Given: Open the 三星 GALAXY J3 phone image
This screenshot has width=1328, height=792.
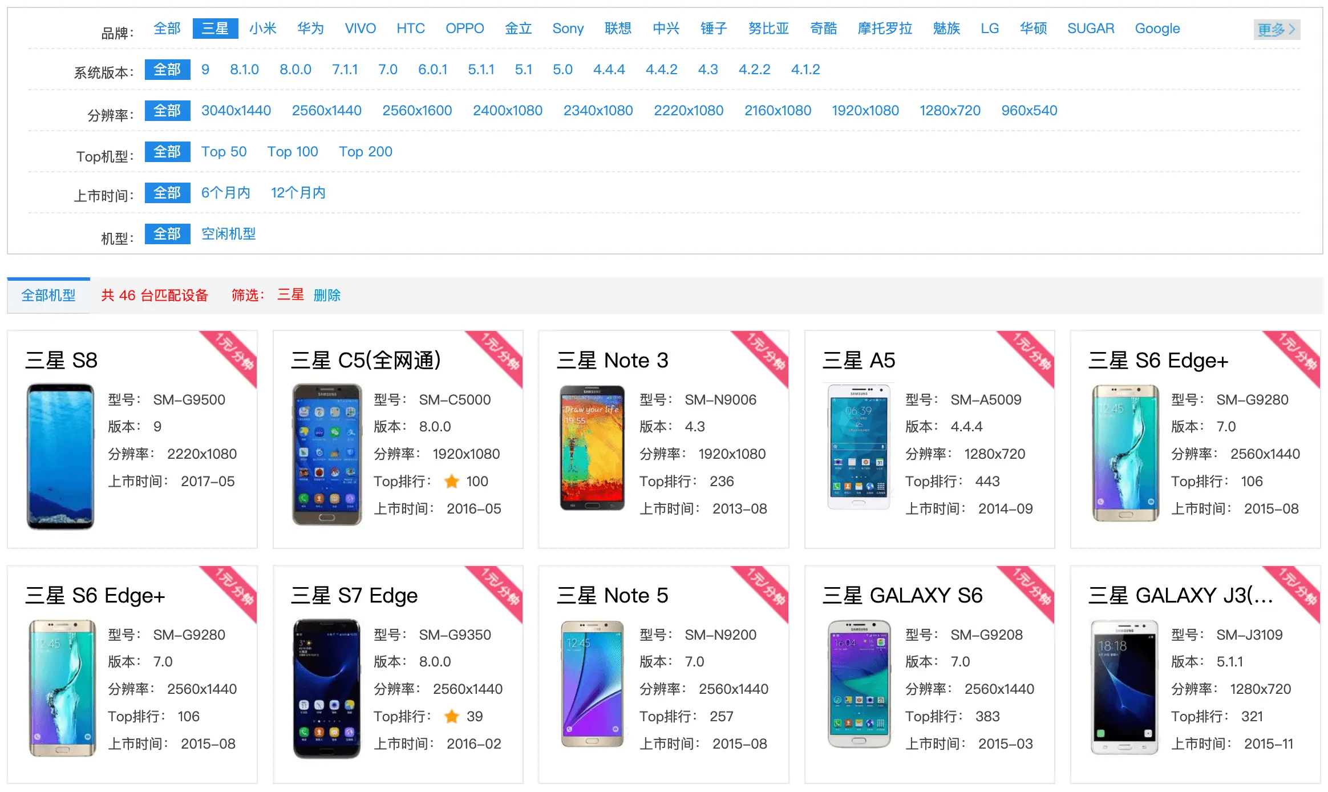Looking at the screenshot, I should point(1124,687).
